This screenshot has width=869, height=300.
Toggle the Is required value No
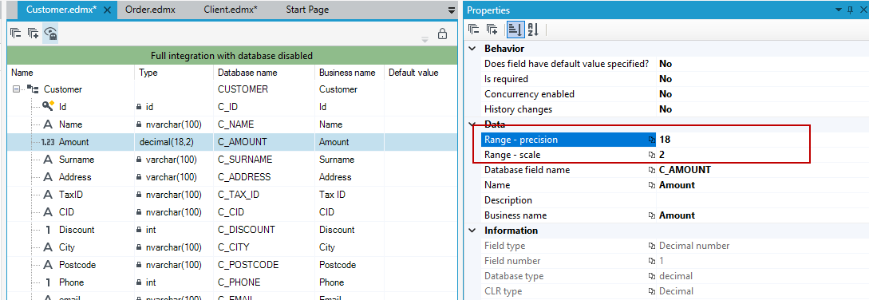pos(763,79)
